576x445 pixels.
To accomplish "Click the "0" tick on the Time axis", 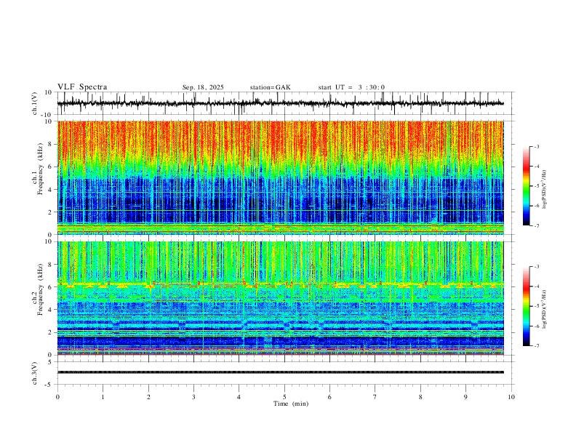I will point(57,397).
